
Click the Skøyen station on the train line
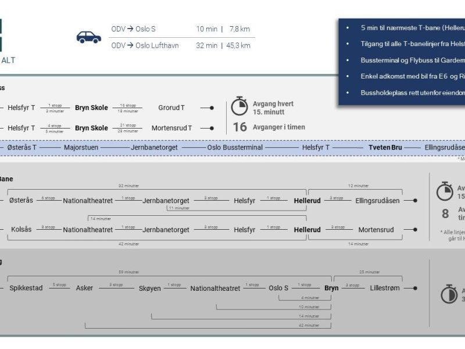[x=149, y=288]
